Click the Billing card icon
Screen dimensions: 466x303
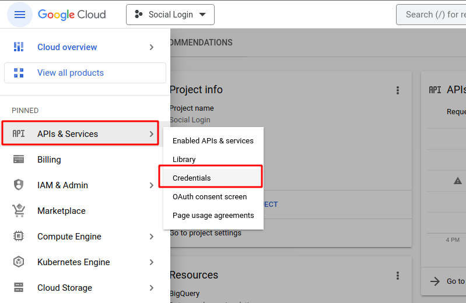19,160
